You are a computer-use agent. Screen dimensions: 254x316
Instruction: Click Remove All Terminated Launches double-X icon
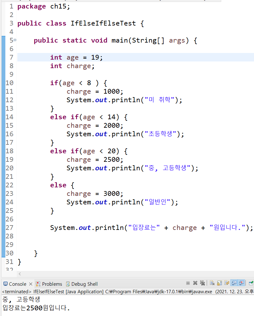(202, 283)
